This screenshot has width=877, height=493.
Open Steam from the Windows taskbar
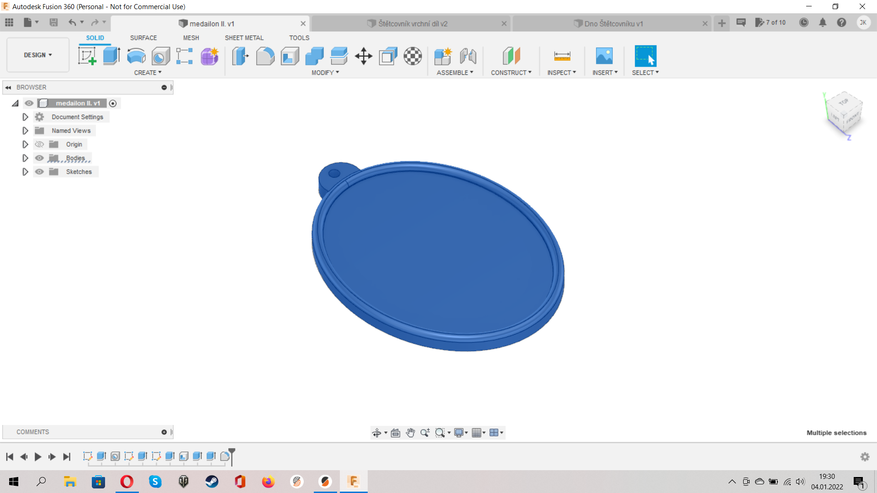[x=211, y=482]
